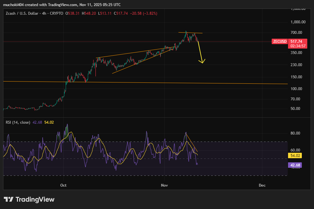Click the Oct label on time axis
Image resolution: width=314 pixels, height=209 pixels.
[x=63, y=185]
